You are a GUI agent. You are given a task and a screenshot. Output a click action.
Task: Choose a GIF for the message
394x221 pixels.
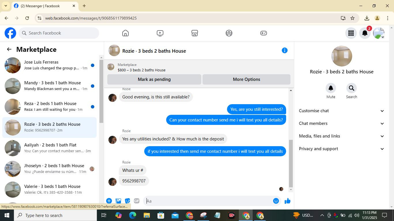pyautogui.click(x=137, y=201)
